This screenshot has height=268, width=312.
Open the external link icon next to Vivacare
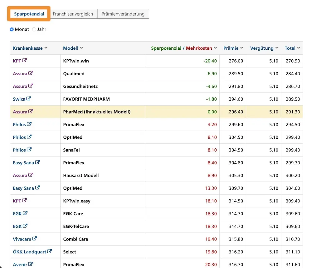pos(35,239)
